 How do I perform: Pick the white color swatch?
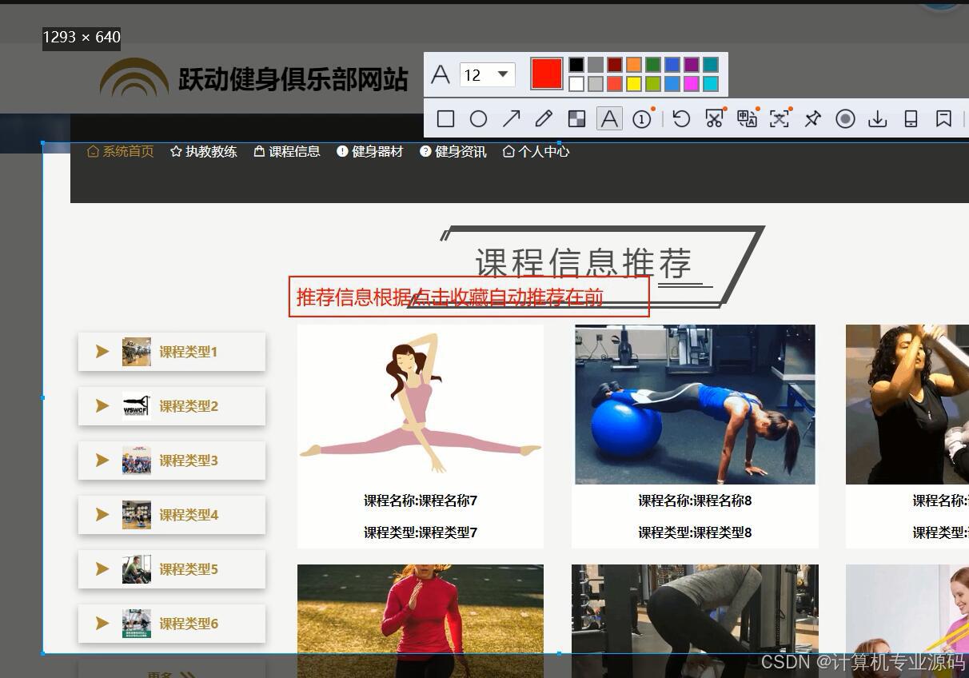pyautogui.click(x=576, y=84)
